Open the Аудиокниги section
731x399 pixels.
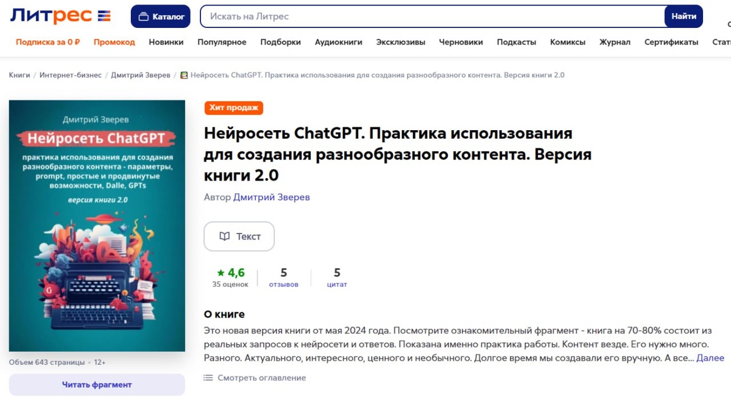339,42
